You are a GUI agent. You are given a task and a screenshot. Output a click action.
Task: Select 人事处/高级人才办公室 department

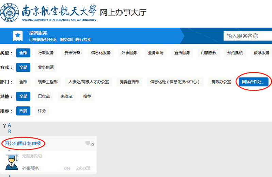tap(89, 82)
